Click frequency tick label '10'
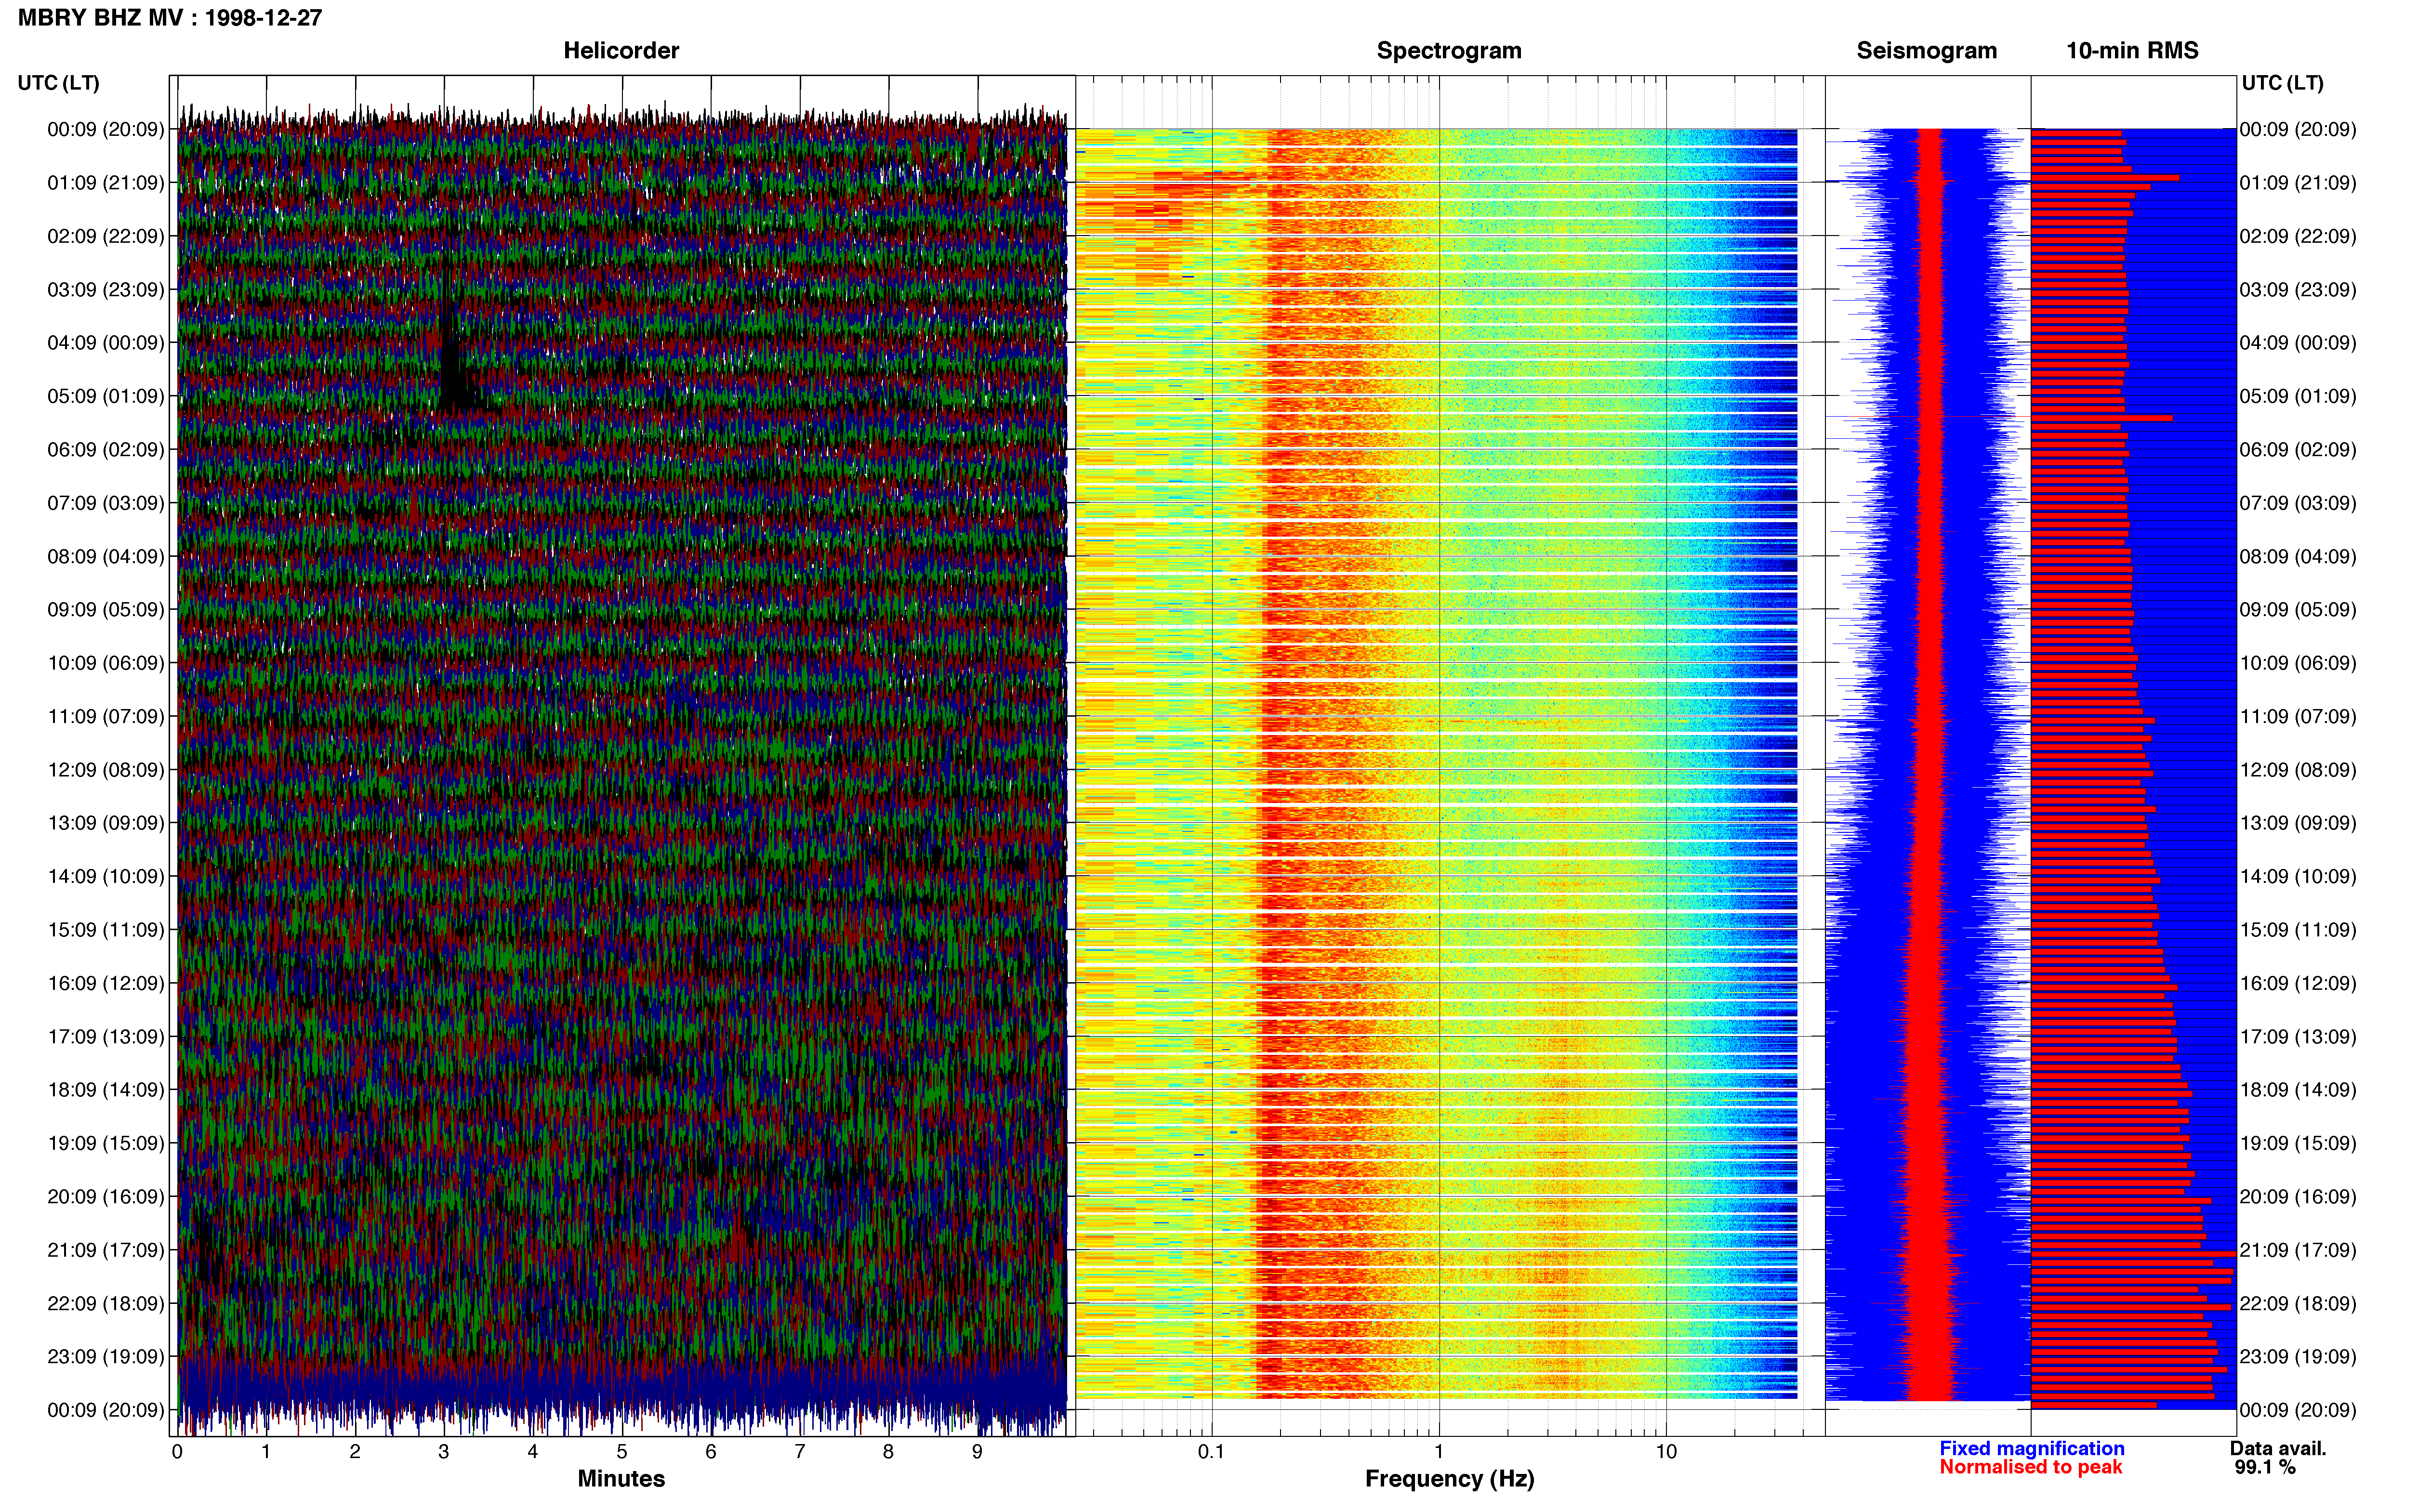Viewport: 2418px width, 1512px height. tap(1666, 1452)
